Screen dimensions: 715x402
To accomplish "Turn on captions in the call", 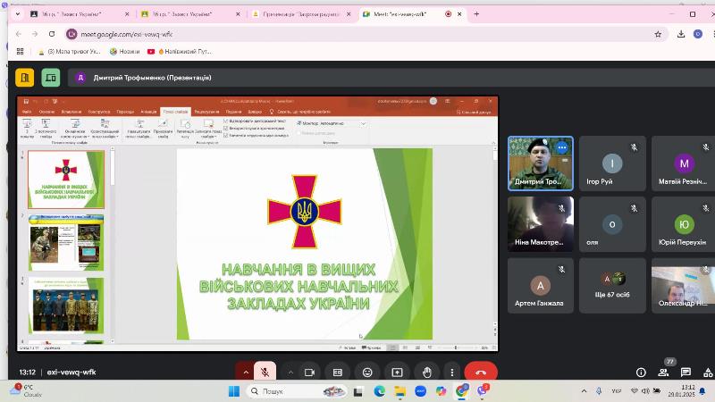I will pyautogui.click(x=338, y=372).
